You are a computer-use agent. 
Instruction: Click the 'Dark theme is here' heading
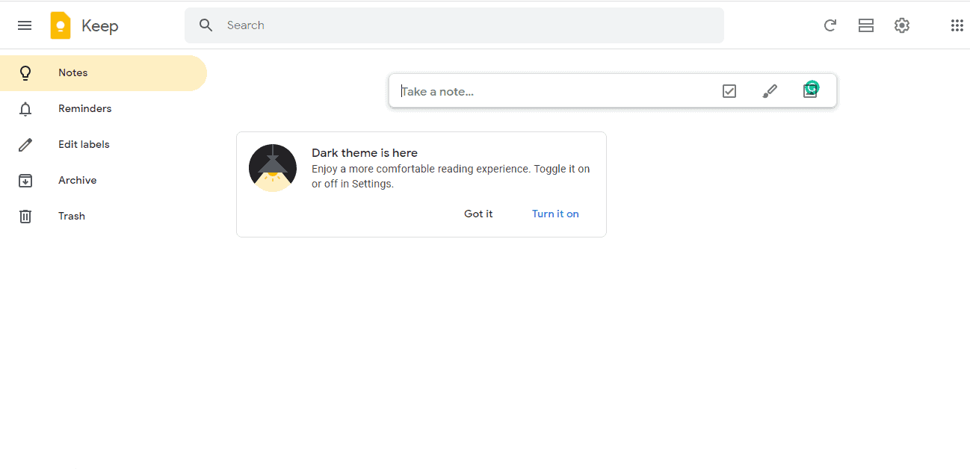click(365, 153)
